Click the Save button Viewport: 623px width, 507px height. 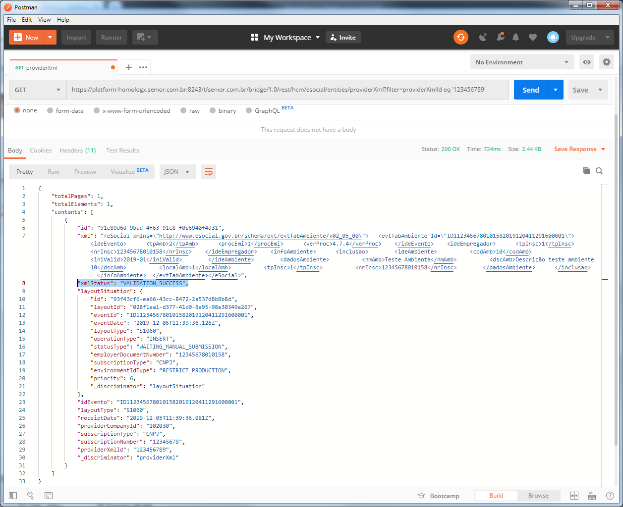580,90
